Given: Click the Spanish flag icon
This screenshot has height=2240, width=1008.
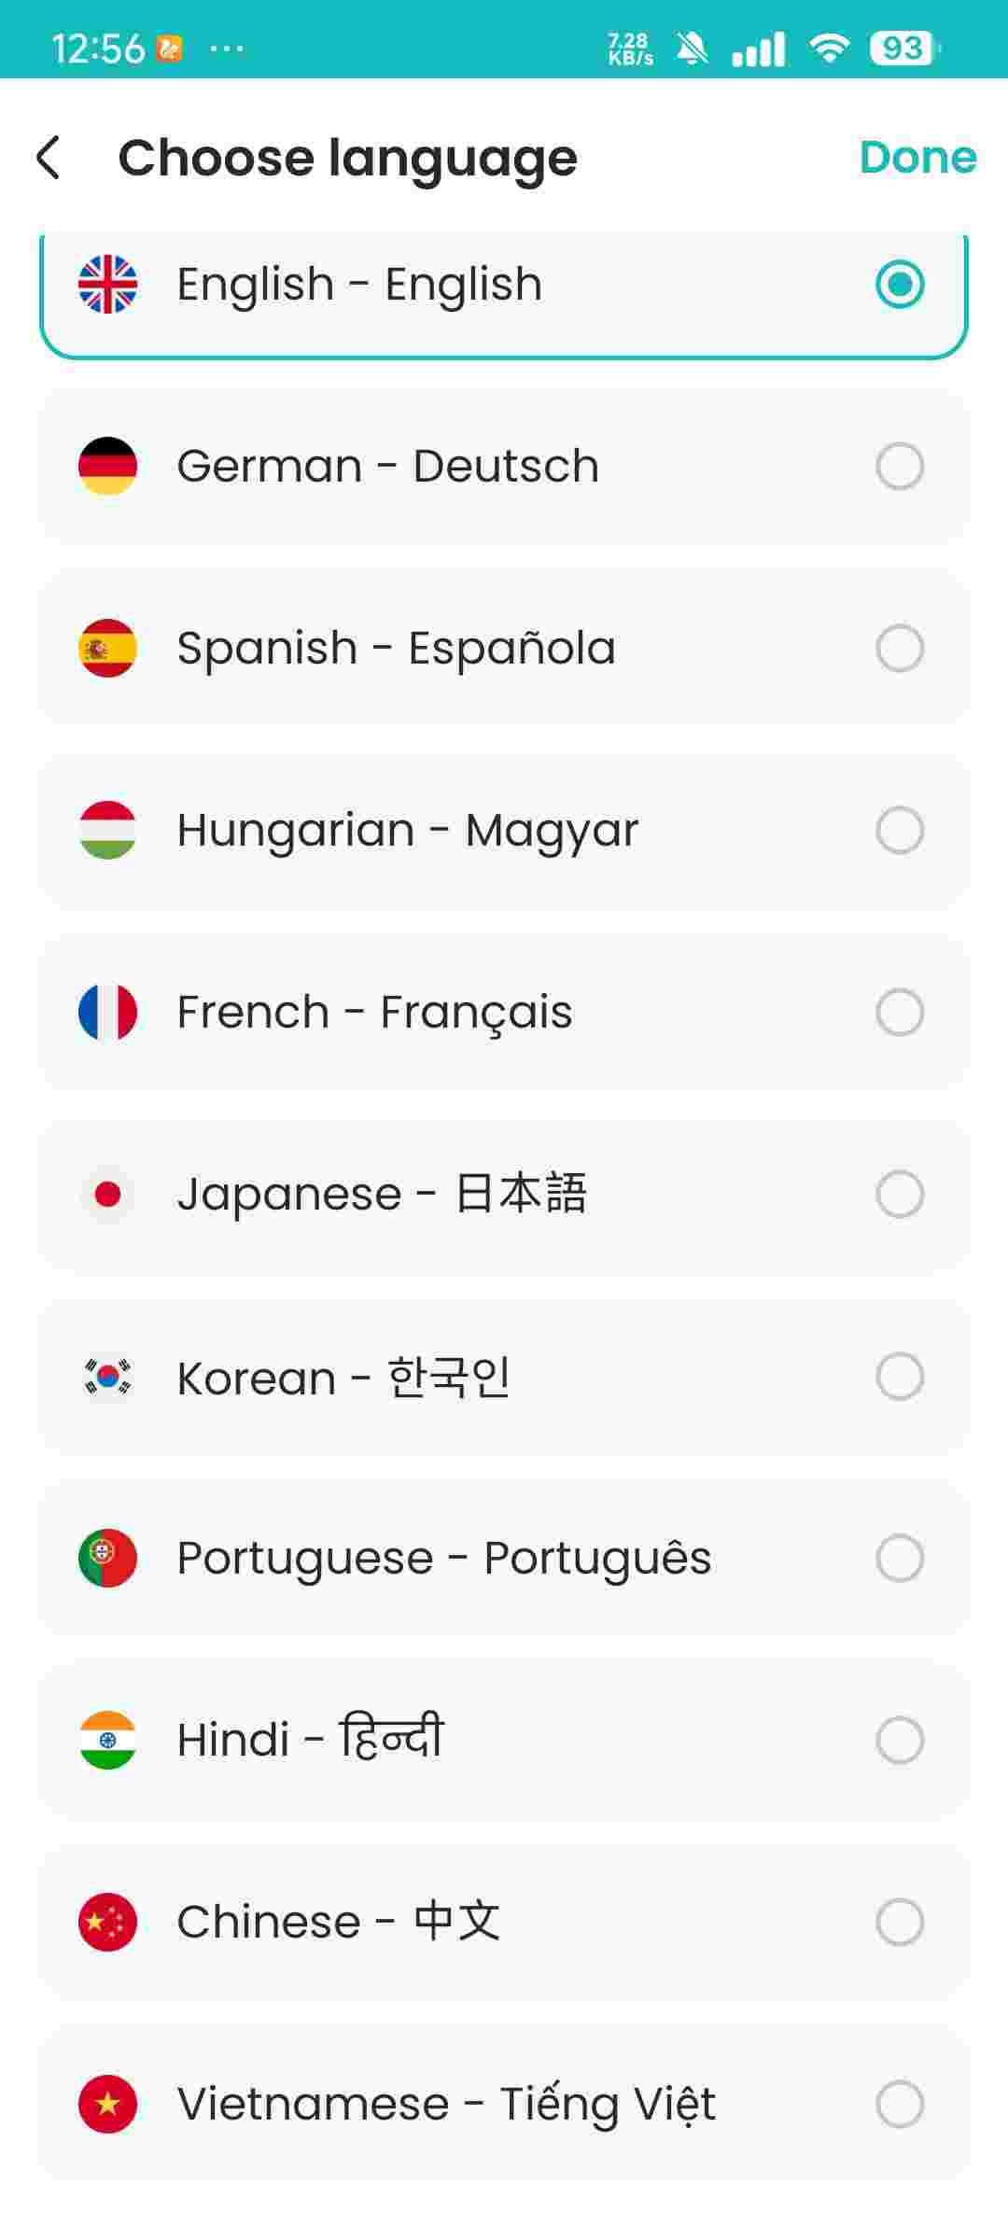Looking at the screenshot, I should pyautogui.click(x=107, y=648).
